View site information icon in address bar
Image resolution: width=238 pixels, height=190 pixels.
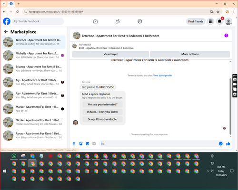(26, 12)
